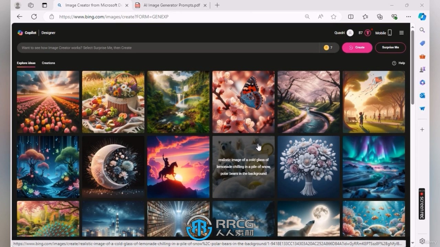440x247 pixels.
Task: Open the sidebar Microsoft 365 icon
Action: [422, 82]
